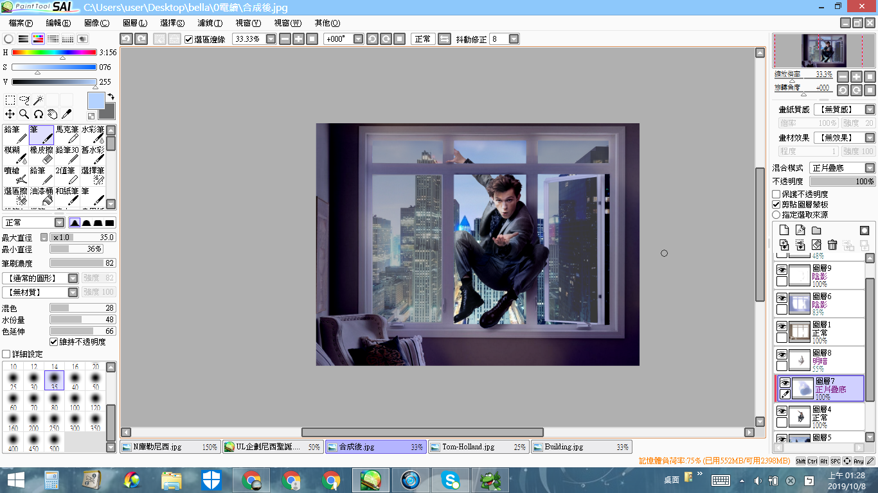878x493 pixels.
Task: Select the move tool
Action: pyautogui.click(x=10, y=114)
